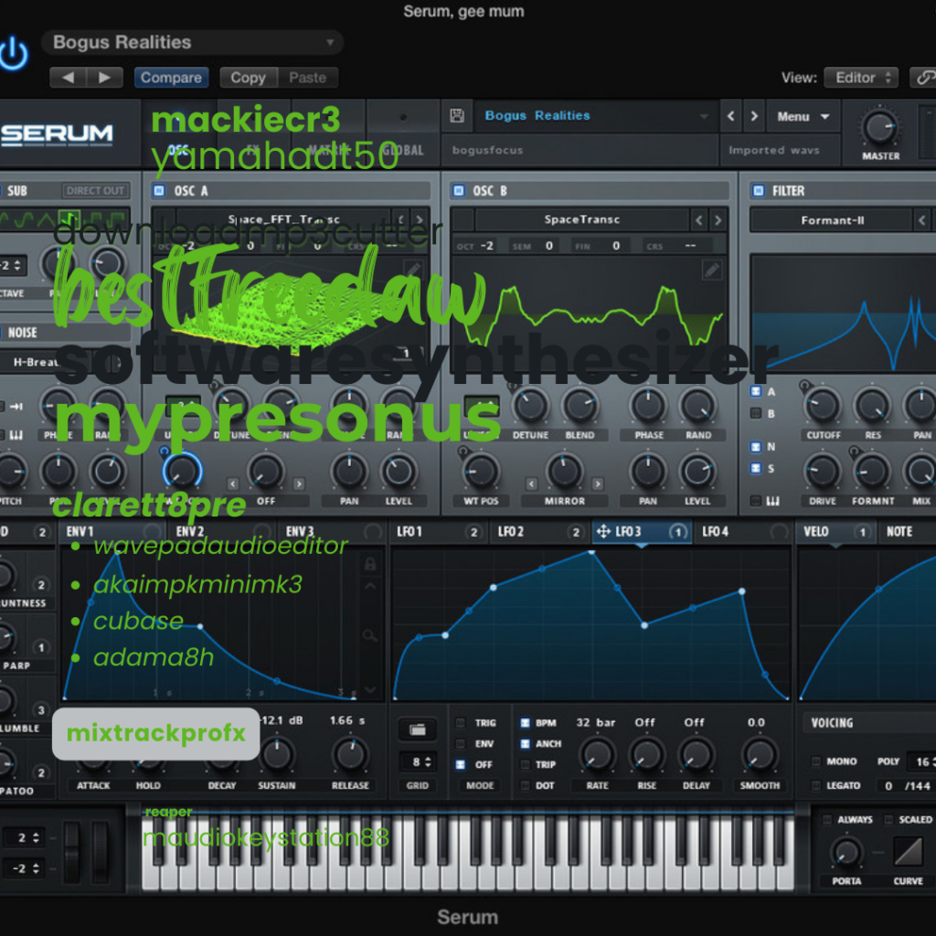Switch to the ENV 2 tab

click(221, 531)
